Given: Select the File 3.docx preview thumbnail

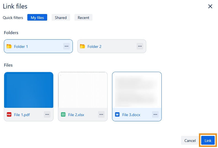Looking at the screenshot, I should (137, 90).
